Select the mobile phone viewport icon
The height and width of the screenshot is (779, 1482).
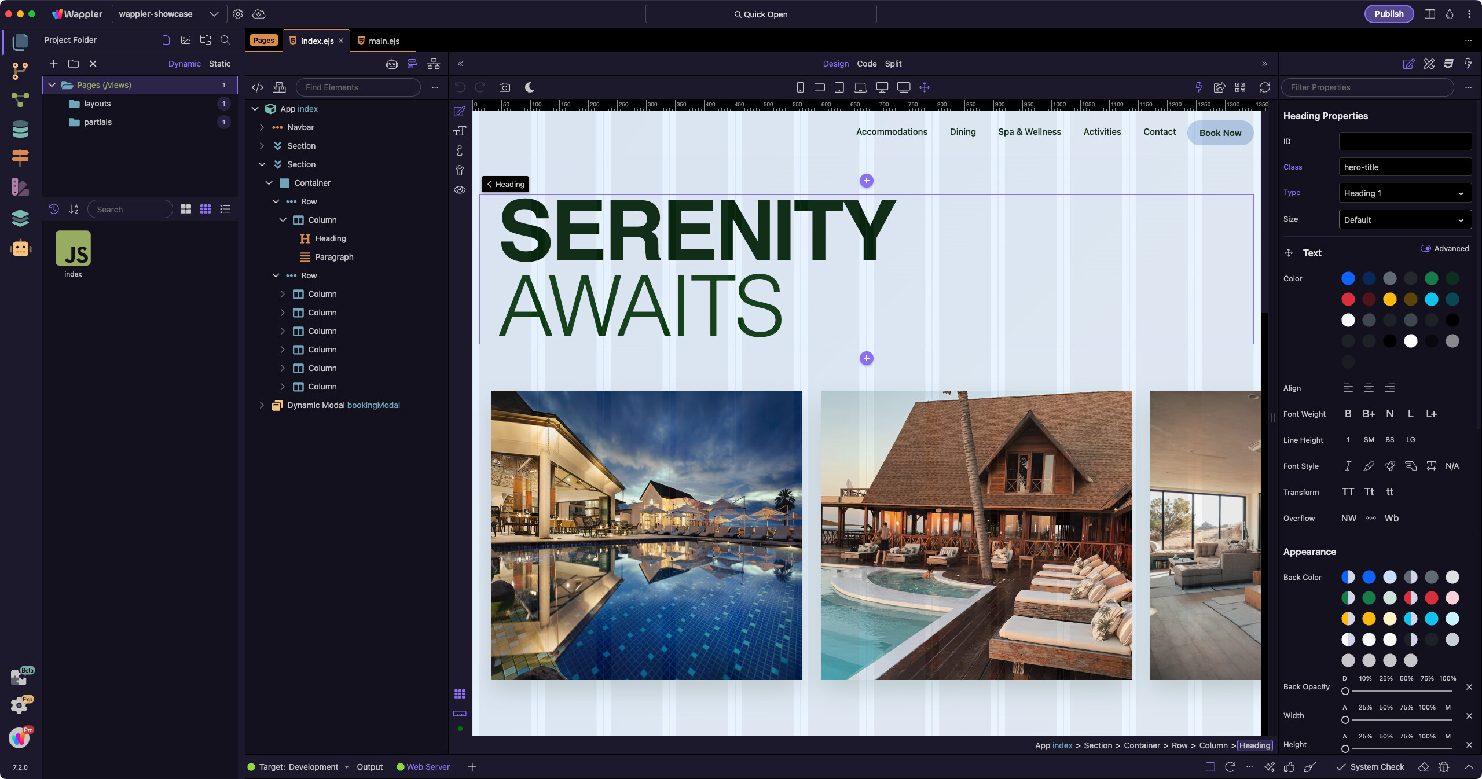[800, 87]
